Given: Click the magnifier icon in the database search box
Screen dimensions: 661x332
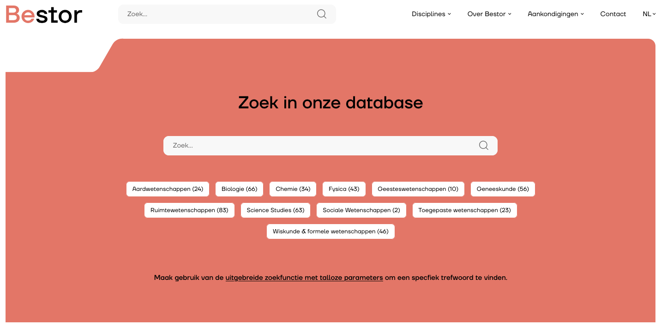Looking at the screenshot, I should point(483,146).
